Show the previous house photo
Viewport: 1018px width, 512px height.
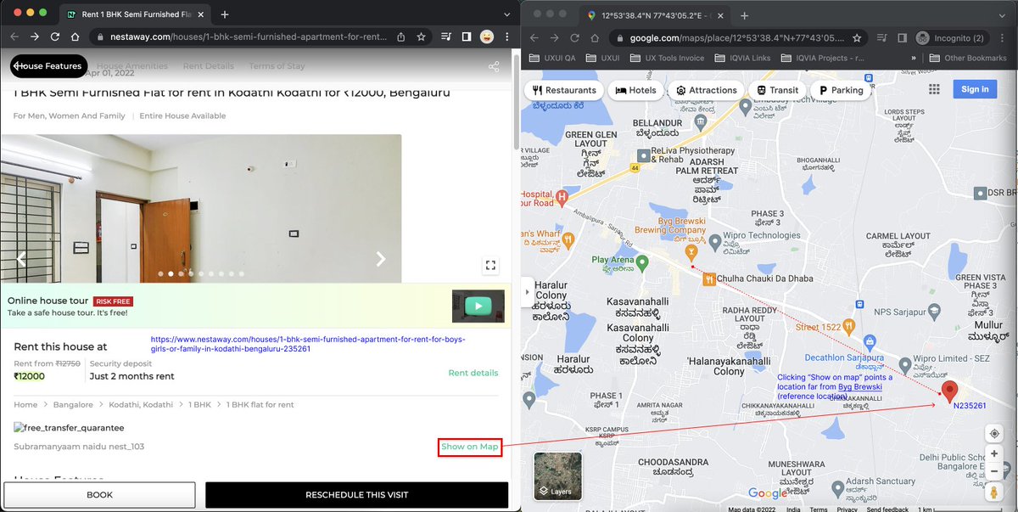[x=21, y=259]
